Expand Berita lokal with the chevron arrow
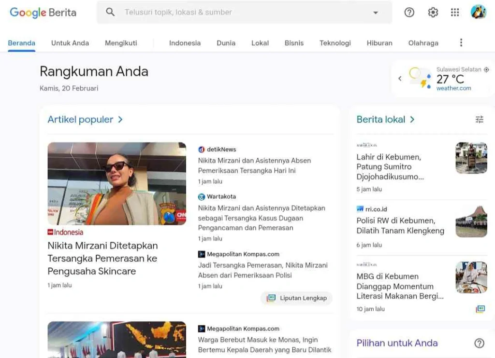 412,120
